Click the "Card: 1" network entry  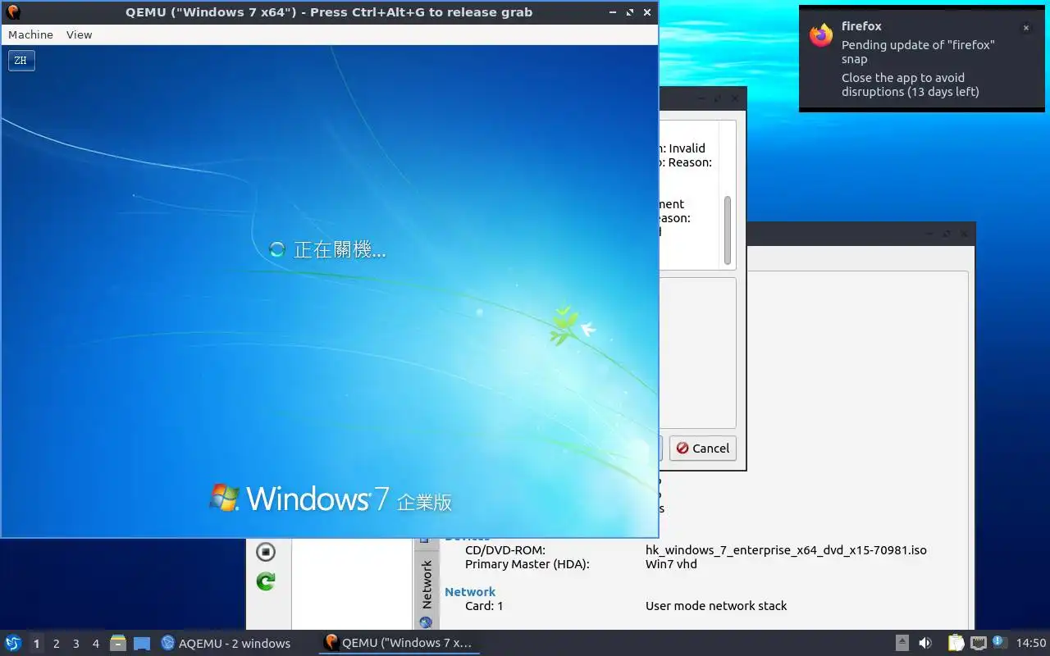(x=484, y=606)
